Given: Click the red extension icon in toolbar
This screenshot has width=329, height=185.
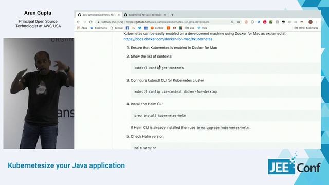Looking at the screenshot, I should tap(265, 22).
